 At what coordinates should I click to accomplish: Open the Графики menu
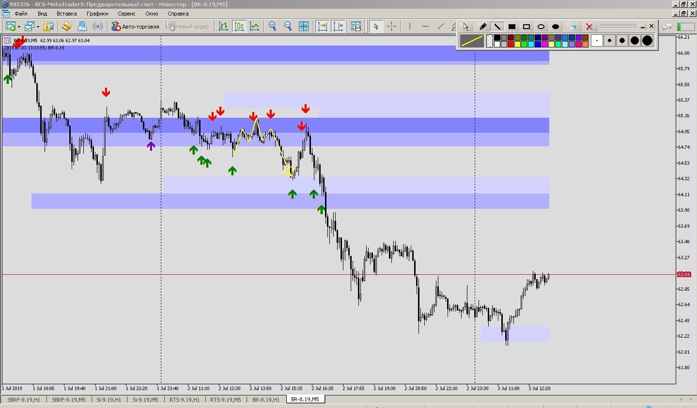97,14
